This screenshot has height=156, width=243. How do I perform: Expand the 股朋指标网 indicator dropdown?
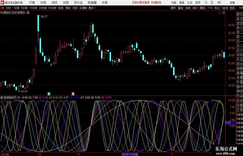[x=2, y=98]
